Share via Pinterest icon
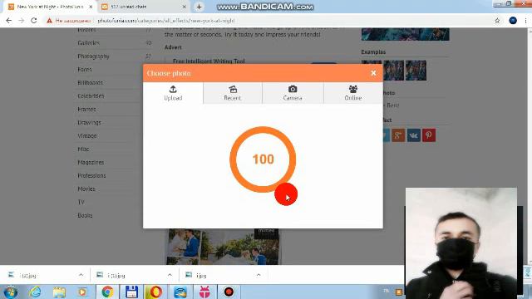532x299 pixels. (x=429, y=135)
